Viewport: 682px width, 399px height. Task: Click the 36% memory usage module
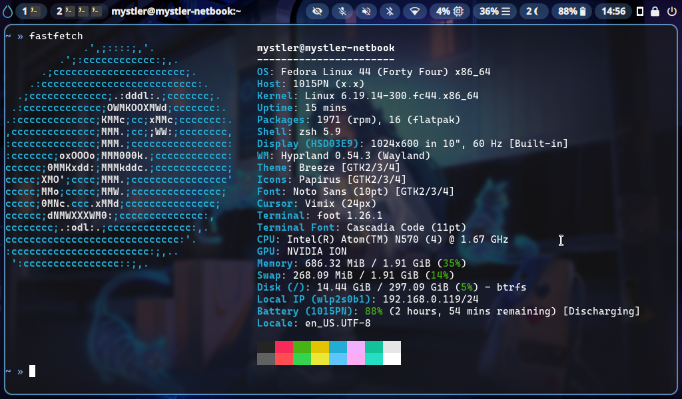(x=495, y=11)
